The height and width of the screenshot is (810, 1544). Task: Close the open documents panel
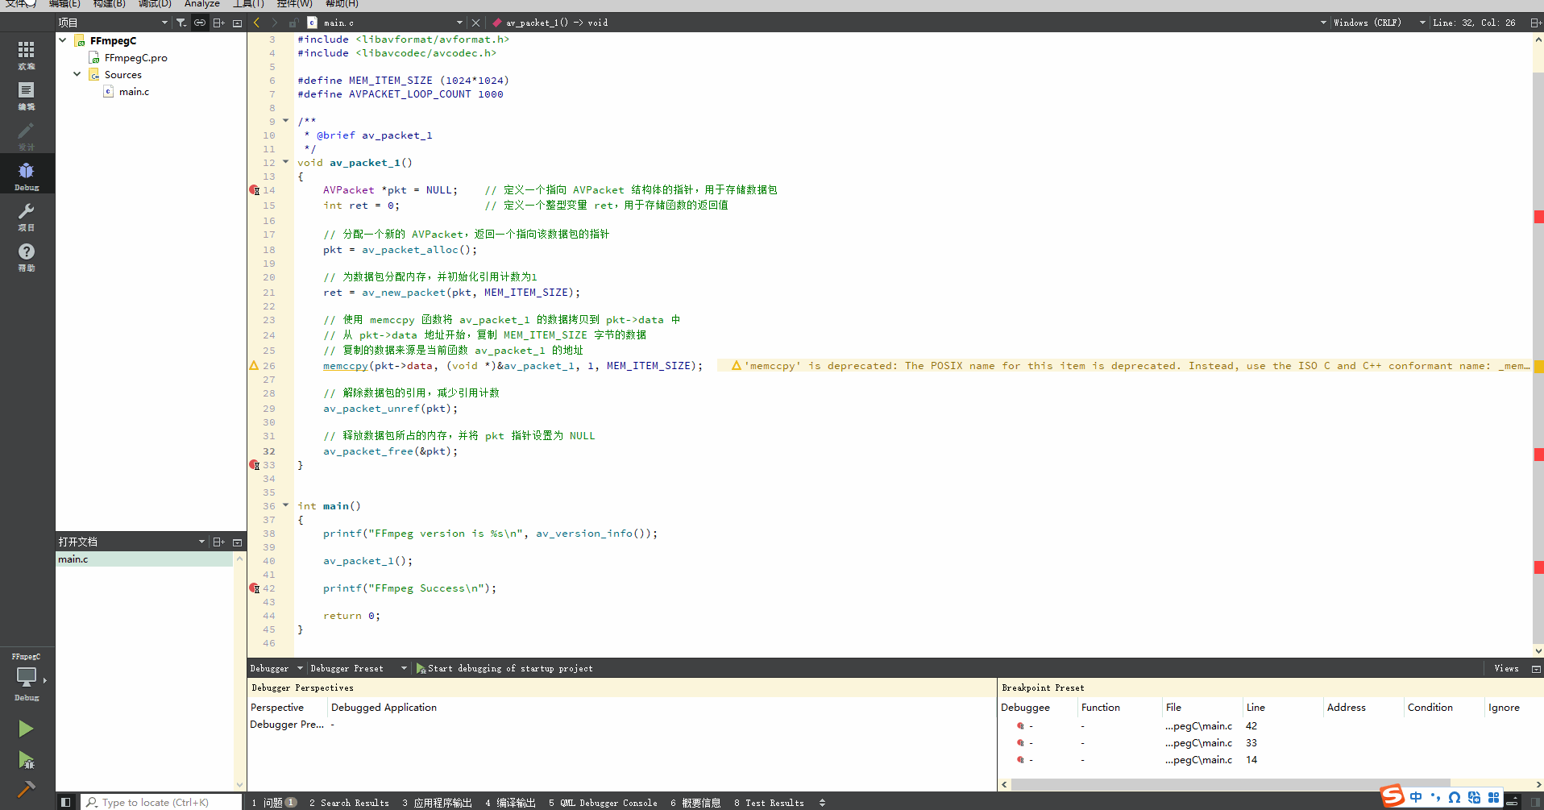click(x=237, y=542)
